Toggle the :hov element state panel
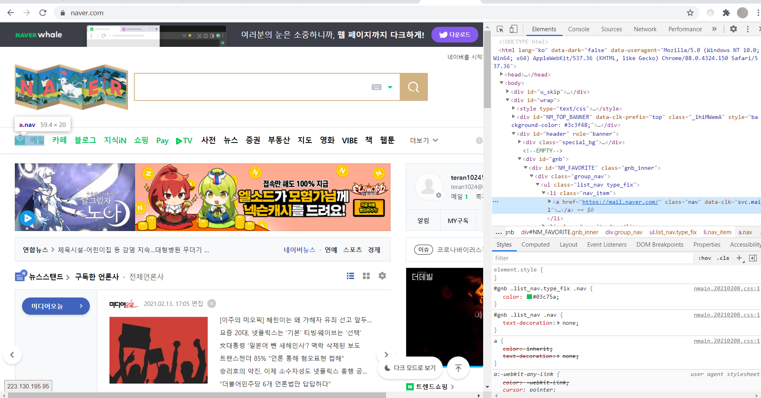Viewport: 761px width, 398px height. pyautogui.click(x=704, y=258)
